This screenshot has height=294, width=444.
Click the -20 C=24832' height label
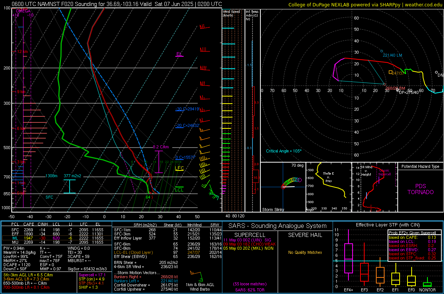(187, 125)
